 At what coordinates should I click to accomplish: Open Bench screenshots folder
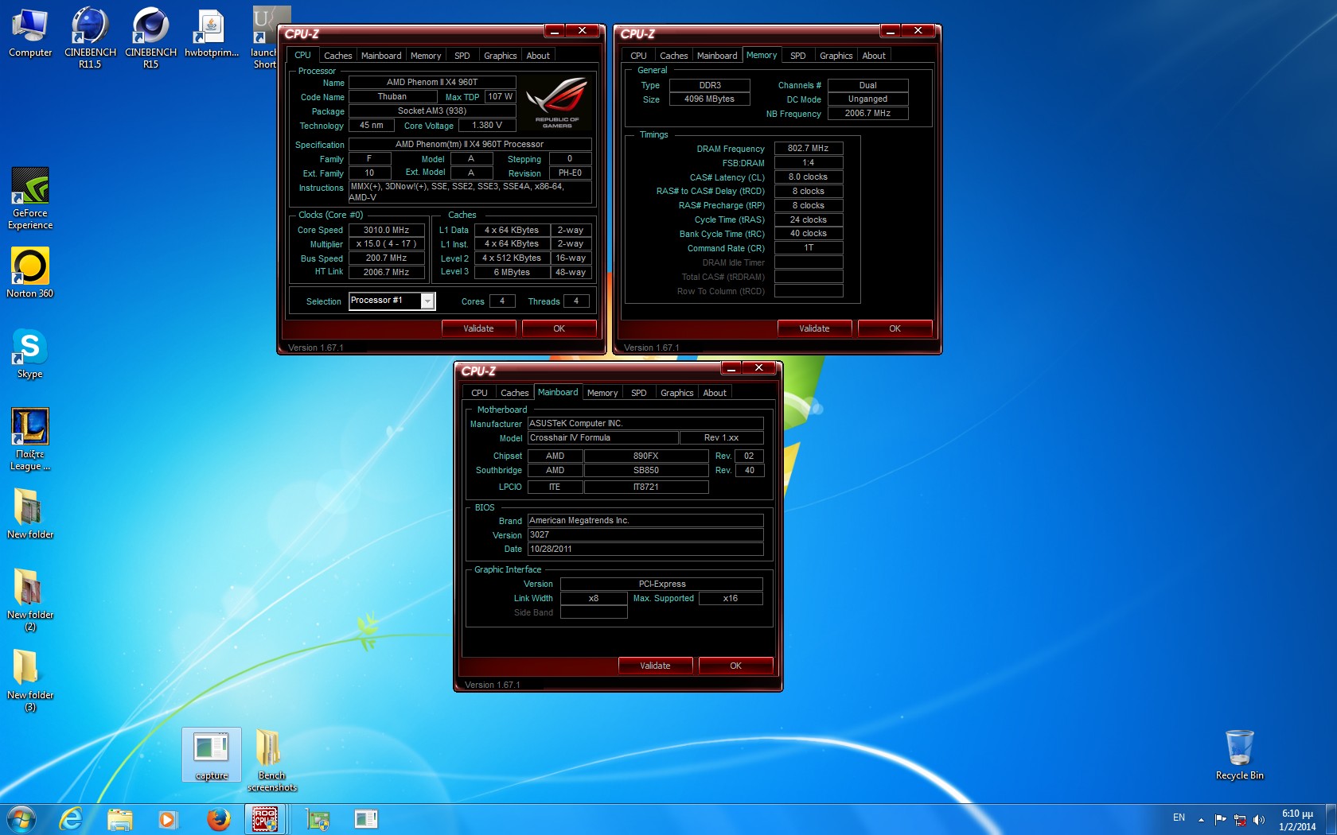pos(271,761)
